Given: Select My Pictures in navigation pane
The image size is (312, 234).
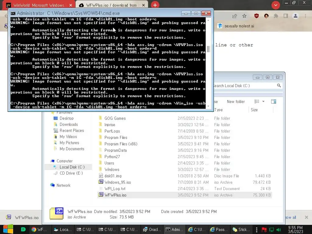Looking at the screenshot, I should coord(69,143).
